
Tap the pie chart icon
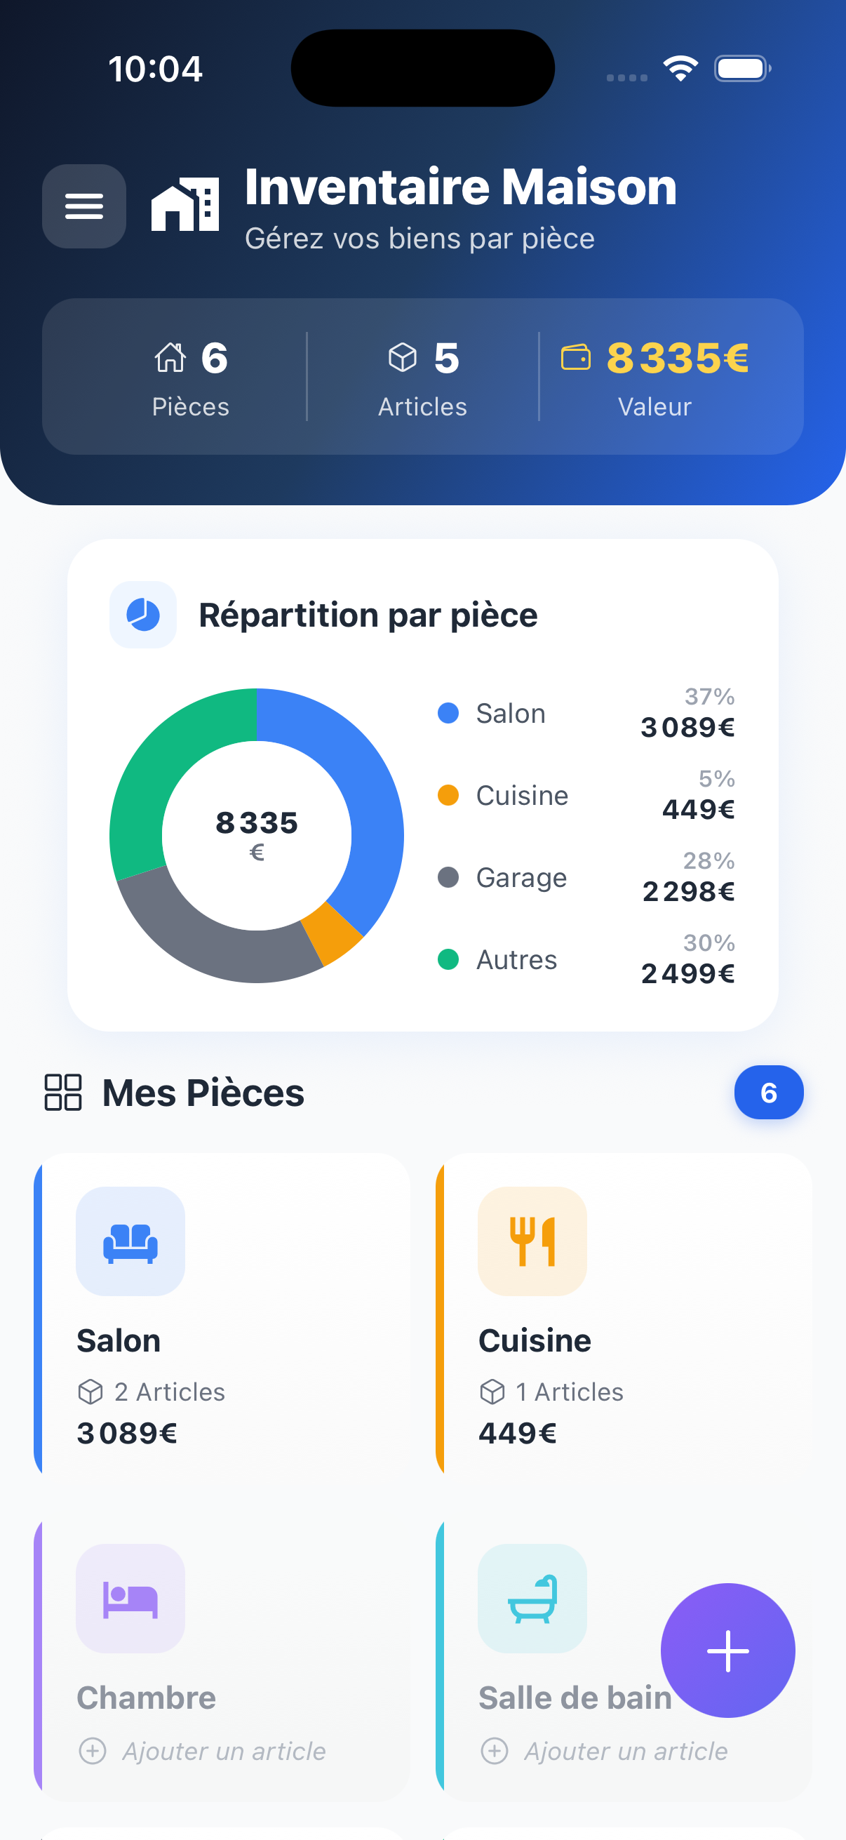[143, 615]
